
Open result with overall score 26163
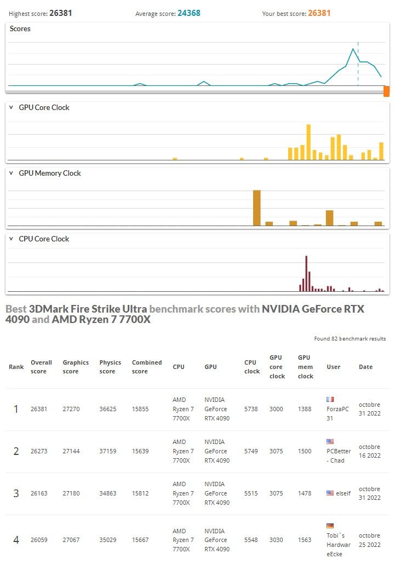[x=39, y=493]
